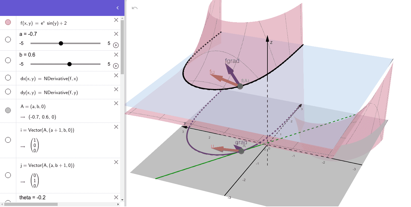Screen dimensions: 411x207
Task: Delete the f(x,y) function row
Action: [116, 20]
